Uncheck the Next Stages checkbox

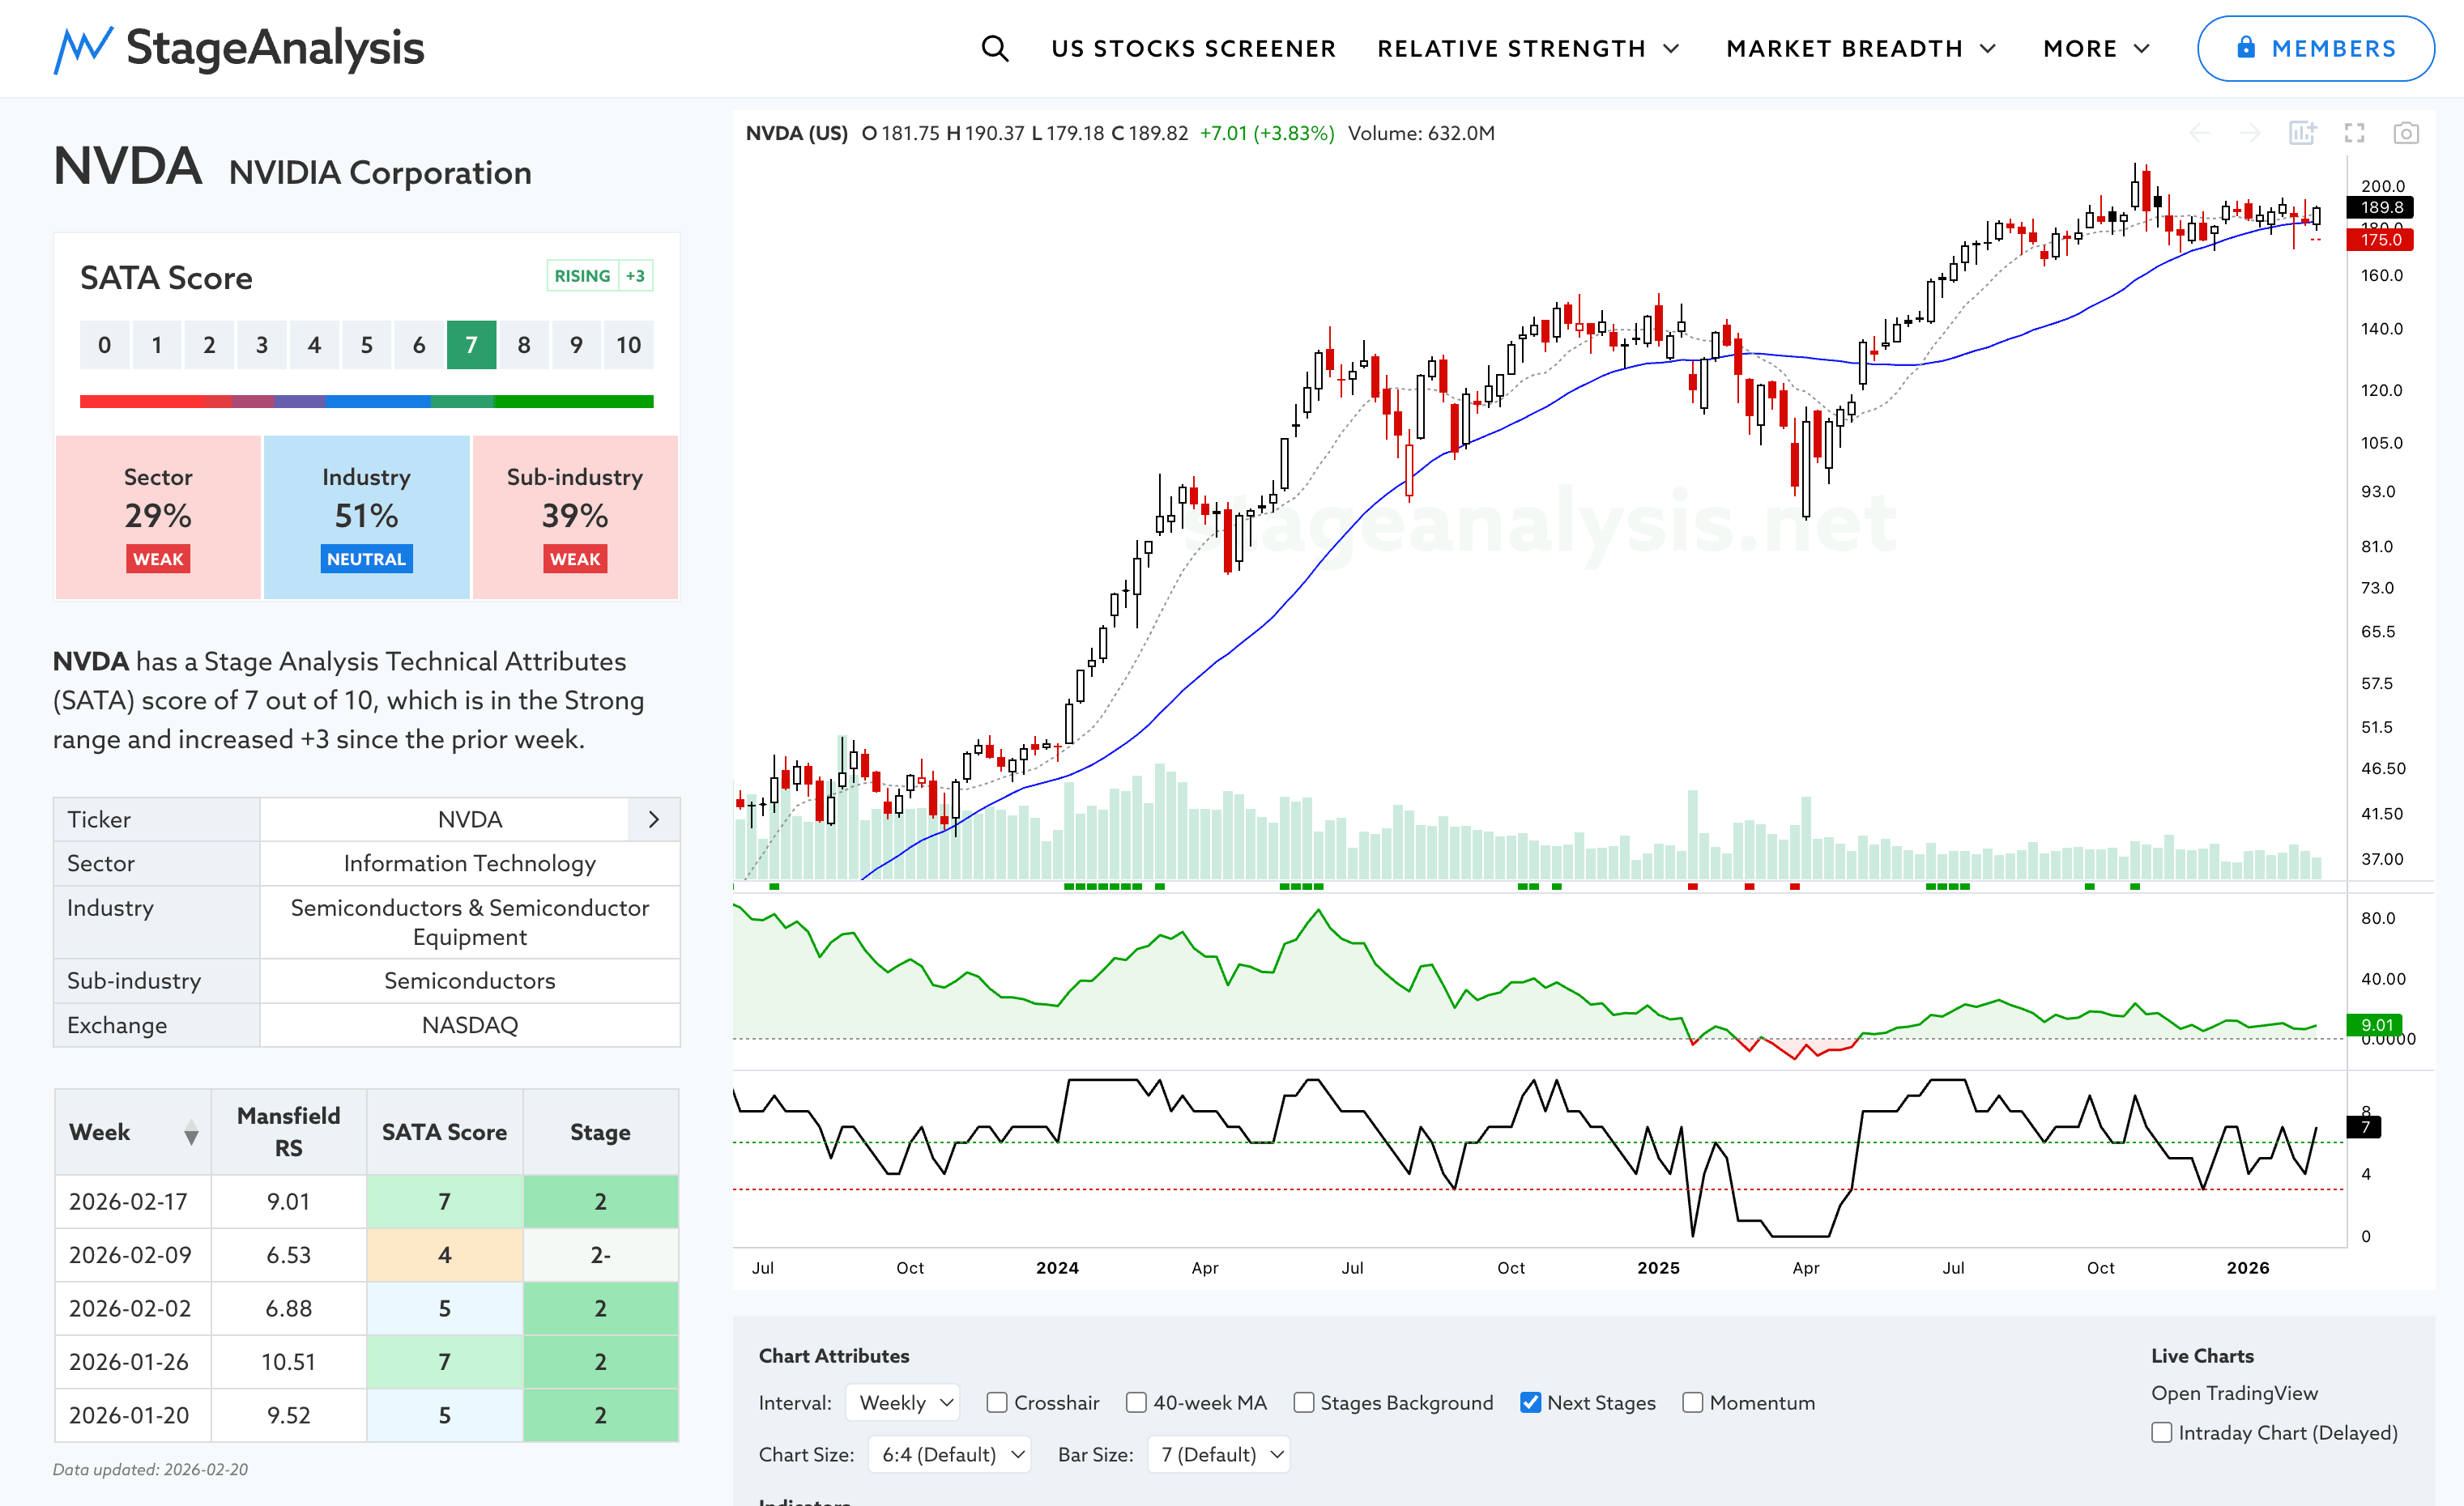pos(1530,1402)
